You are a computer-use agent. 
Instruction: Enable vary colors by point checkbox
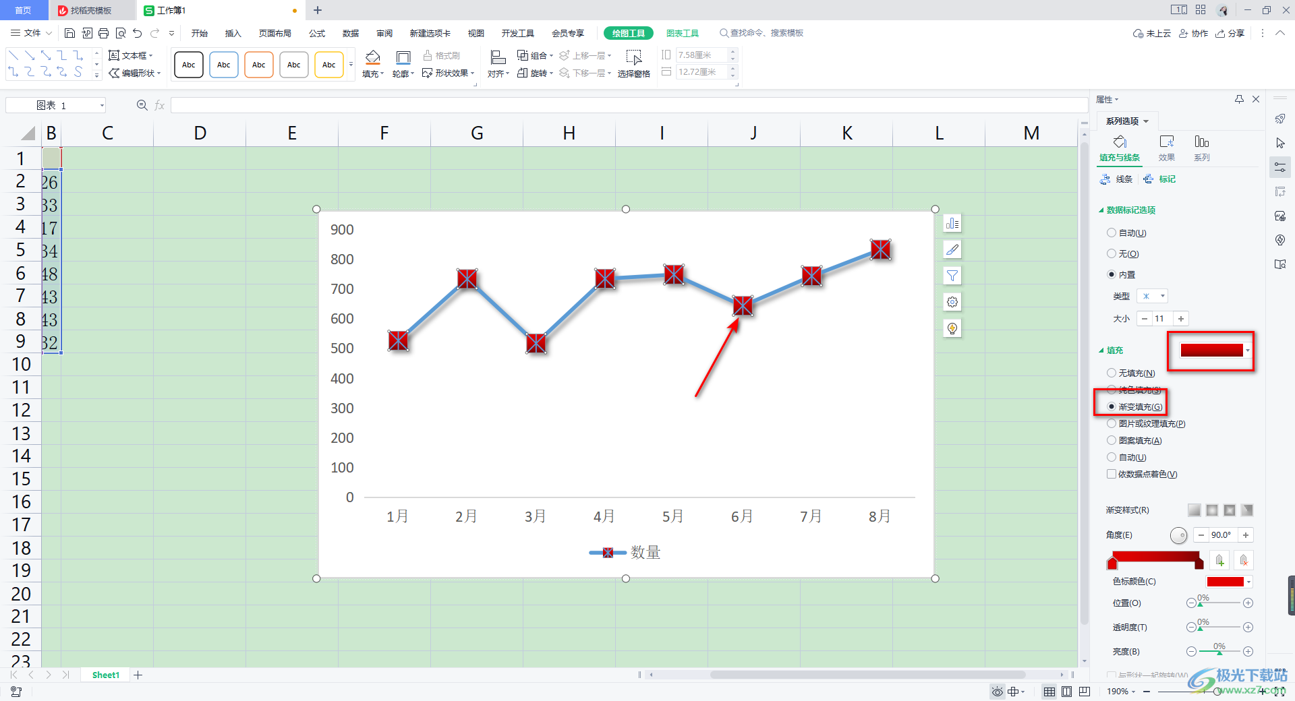coord(1112,474)
